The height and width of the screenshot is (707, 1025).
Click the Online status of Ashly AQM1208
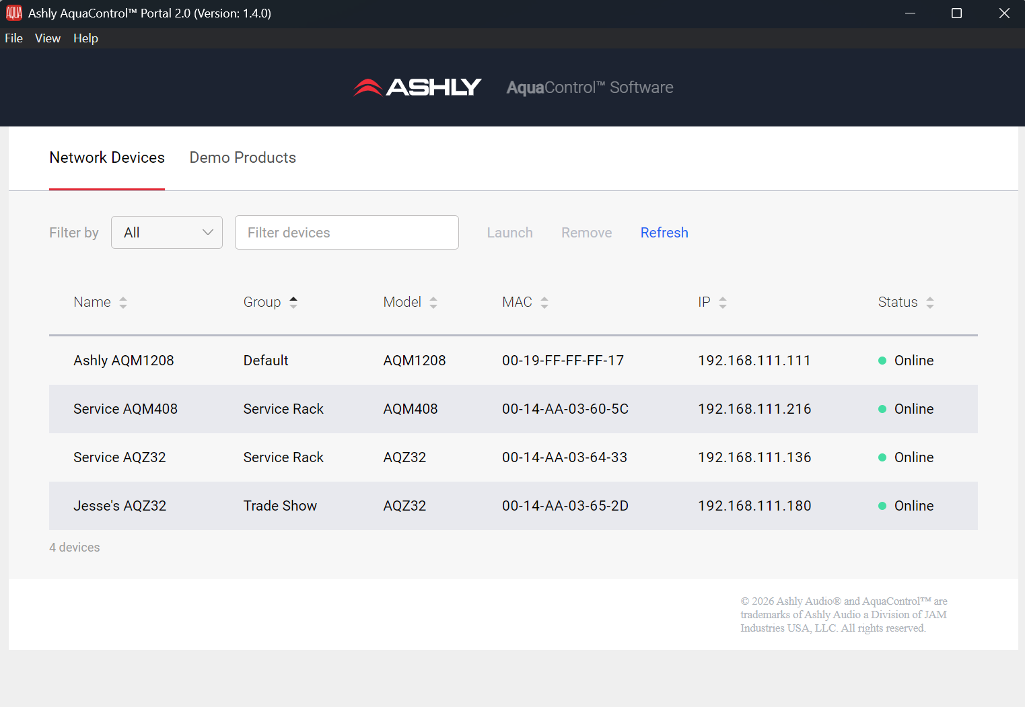coord(914,361)
